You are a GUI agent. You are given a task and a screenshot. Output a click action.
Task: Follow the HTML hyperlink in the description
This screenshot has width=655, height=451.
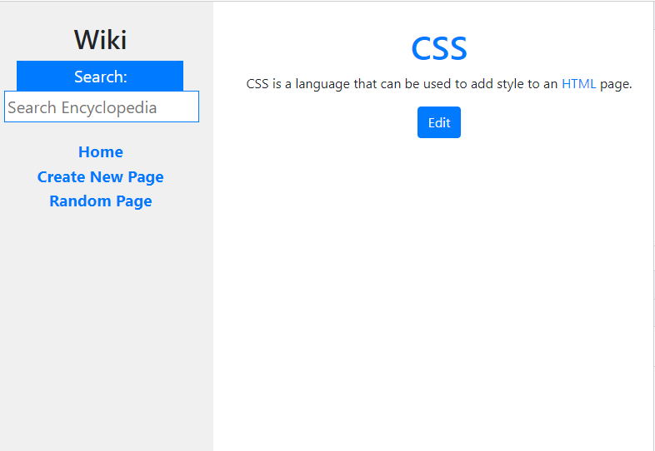pyautogui.click(x=578, y=84)
